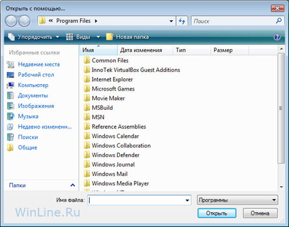Viewport: 289px width, 227px height.
Task: Select InnoTek VirtualBox Guest Additions folder
Action: 132,70
